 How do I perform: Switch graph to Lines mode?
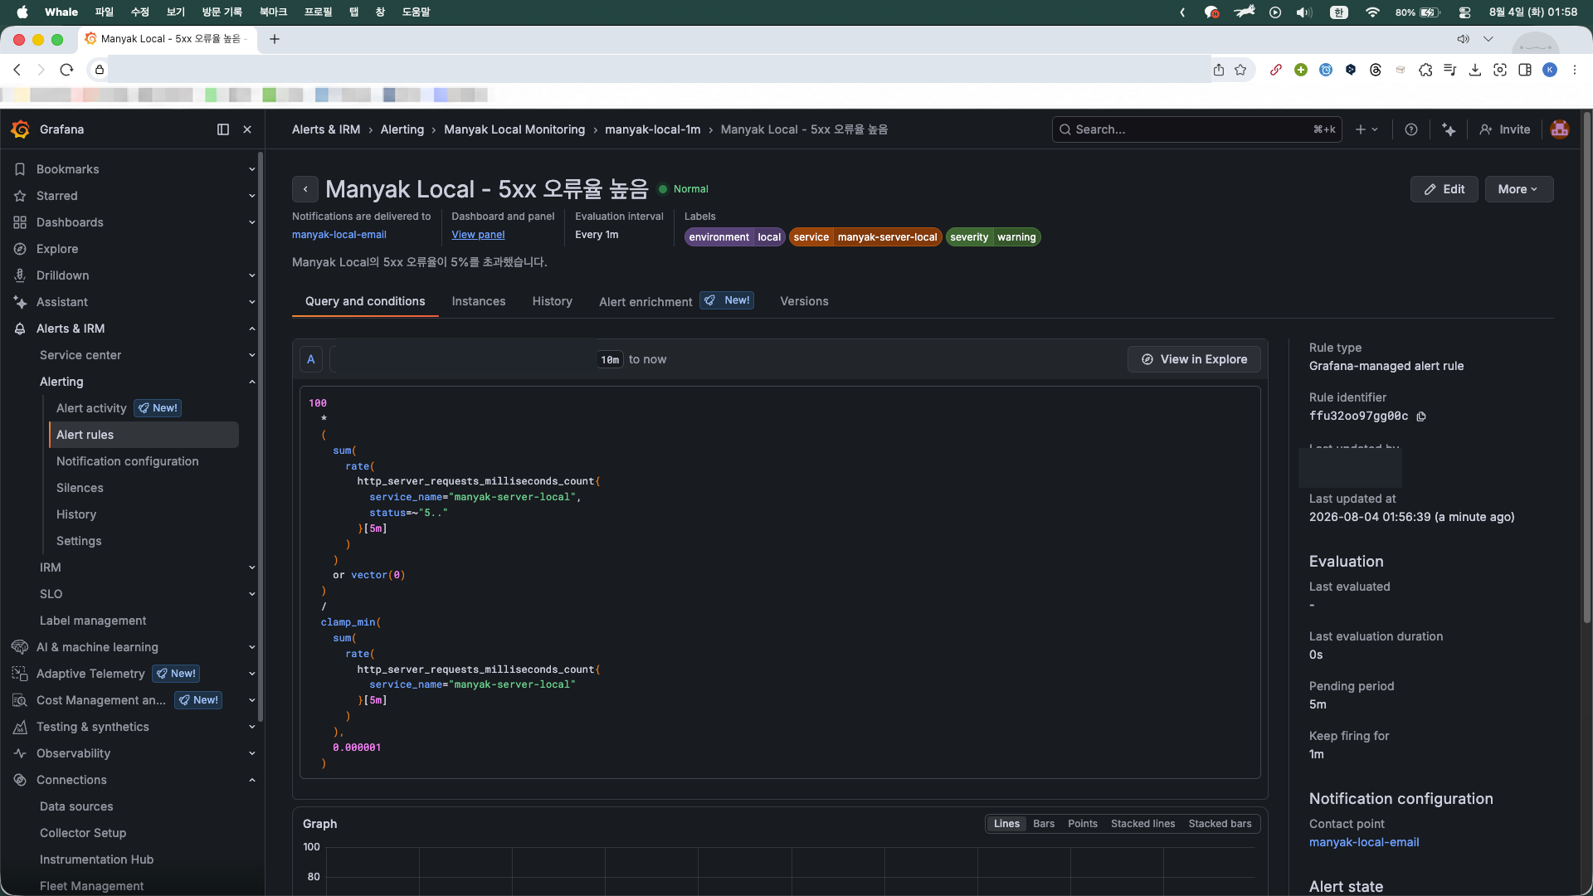tap(1006, 824)
